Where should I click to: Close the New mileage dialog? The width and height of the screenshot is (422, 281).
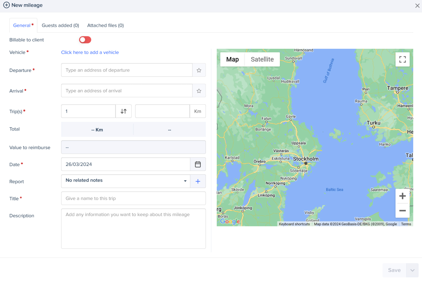tap(417, 6)
